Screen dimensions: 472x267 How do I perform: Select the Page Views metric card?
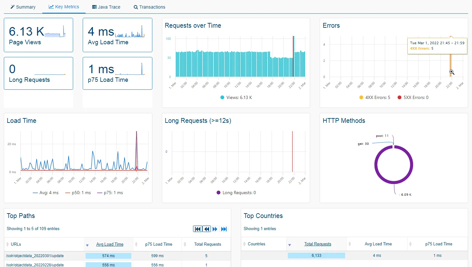coord(38,35)
